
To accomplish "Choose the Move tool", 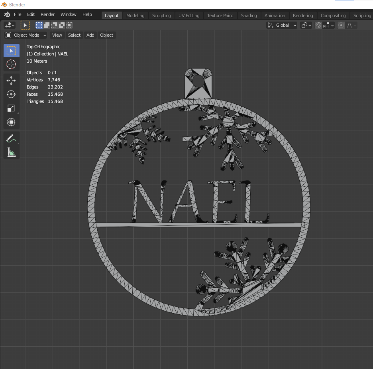I will coord(11,81).
